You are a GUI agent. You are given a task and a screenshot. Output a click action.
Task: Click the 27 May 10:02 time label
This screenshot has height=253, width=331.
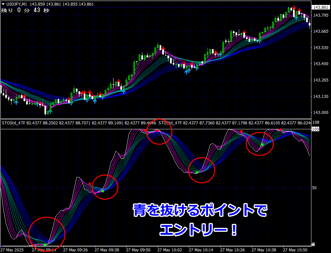click(169, 250)
